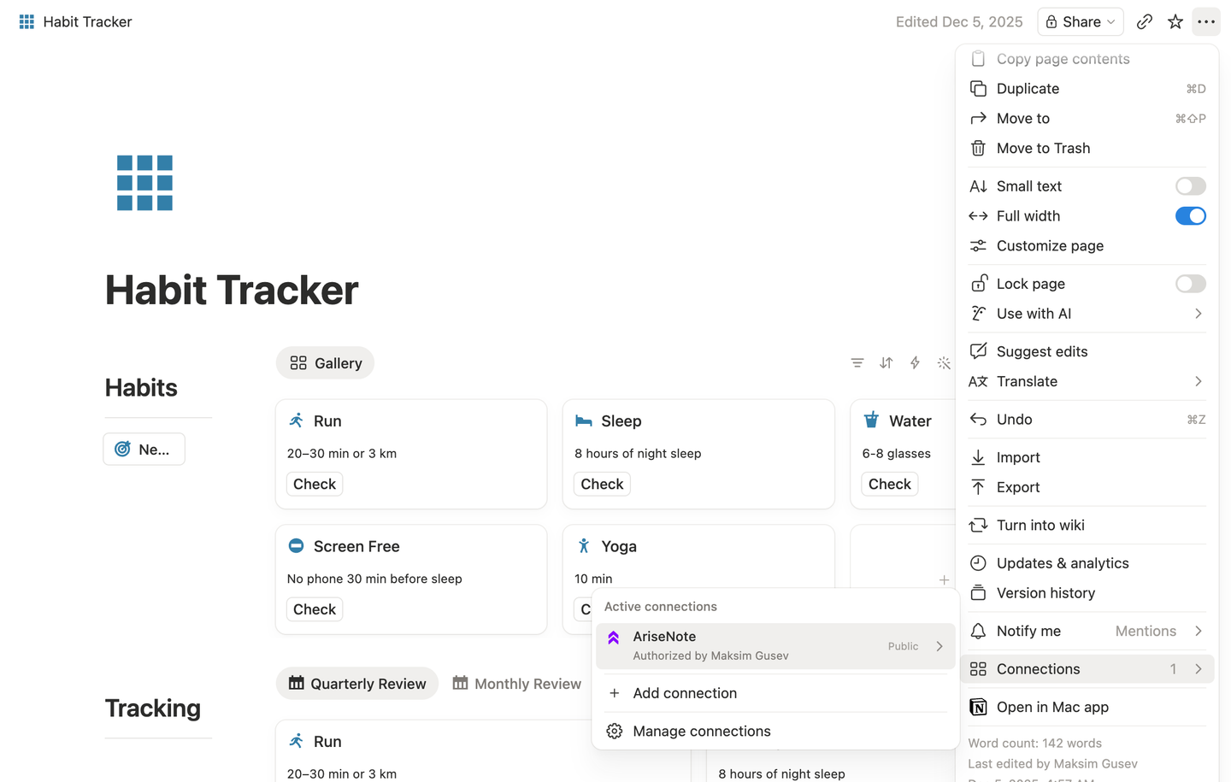The width and height of the screenshot is (1231, 782).
Task: Select Duplicate from the page menu
Action: point(1087,89)
